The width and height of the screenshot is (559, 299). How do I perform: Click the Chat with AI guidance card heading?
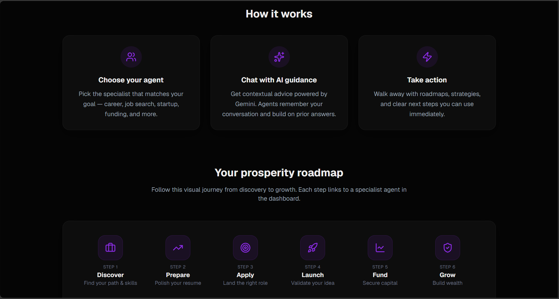click(279, 80)
